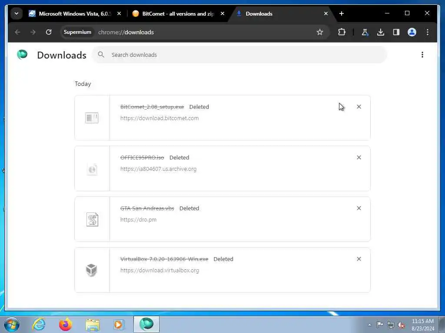Viewport: 445px width, 333px height.
Task: Click the GTA San Andreas.vbs file name
Action: tap(147, 208)
